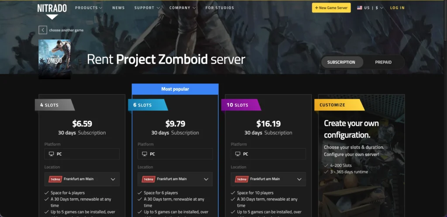Select the 4 Slots plan badge

(x=55, y=105)
